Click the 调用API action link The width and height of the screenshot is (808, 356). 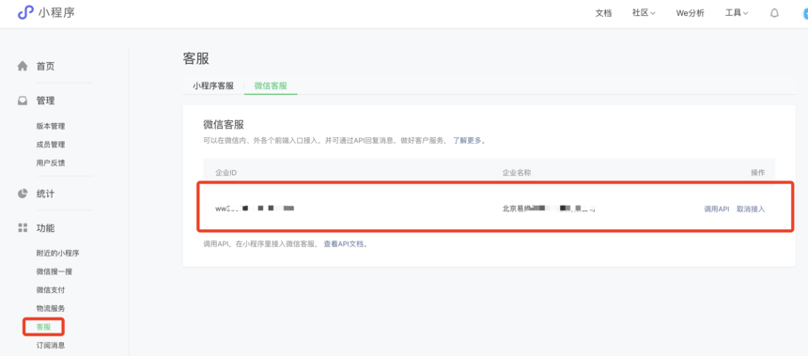tap(717, 209)
